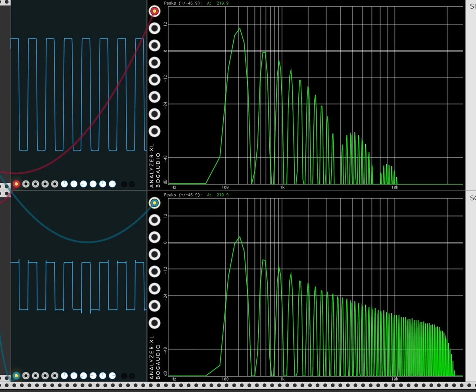
Task: Click the last white knob on the bottom scope
Action: (x=112, y=375)
